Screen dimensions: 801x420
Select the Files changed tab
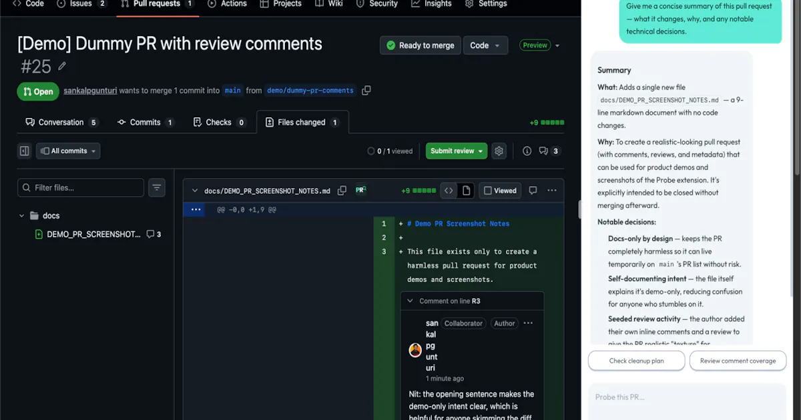pyautogui.click(x=302, y=122)
